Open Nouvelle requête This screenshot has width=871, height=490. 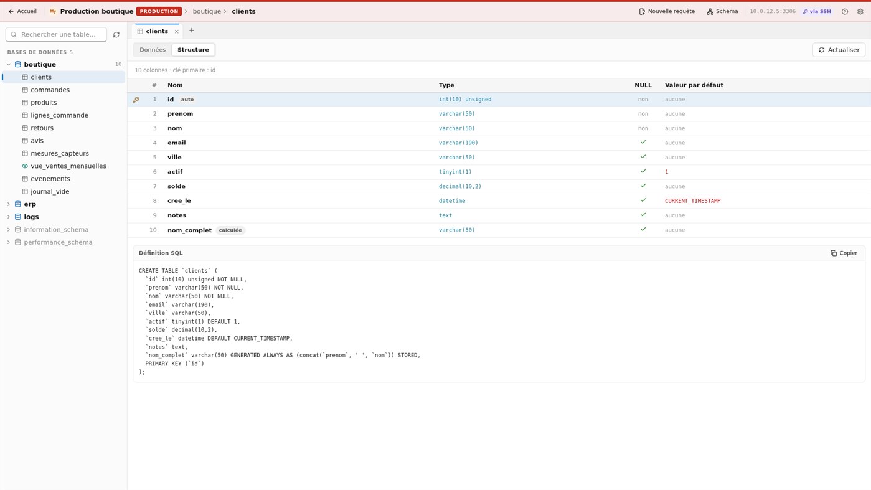click(667, 12)
